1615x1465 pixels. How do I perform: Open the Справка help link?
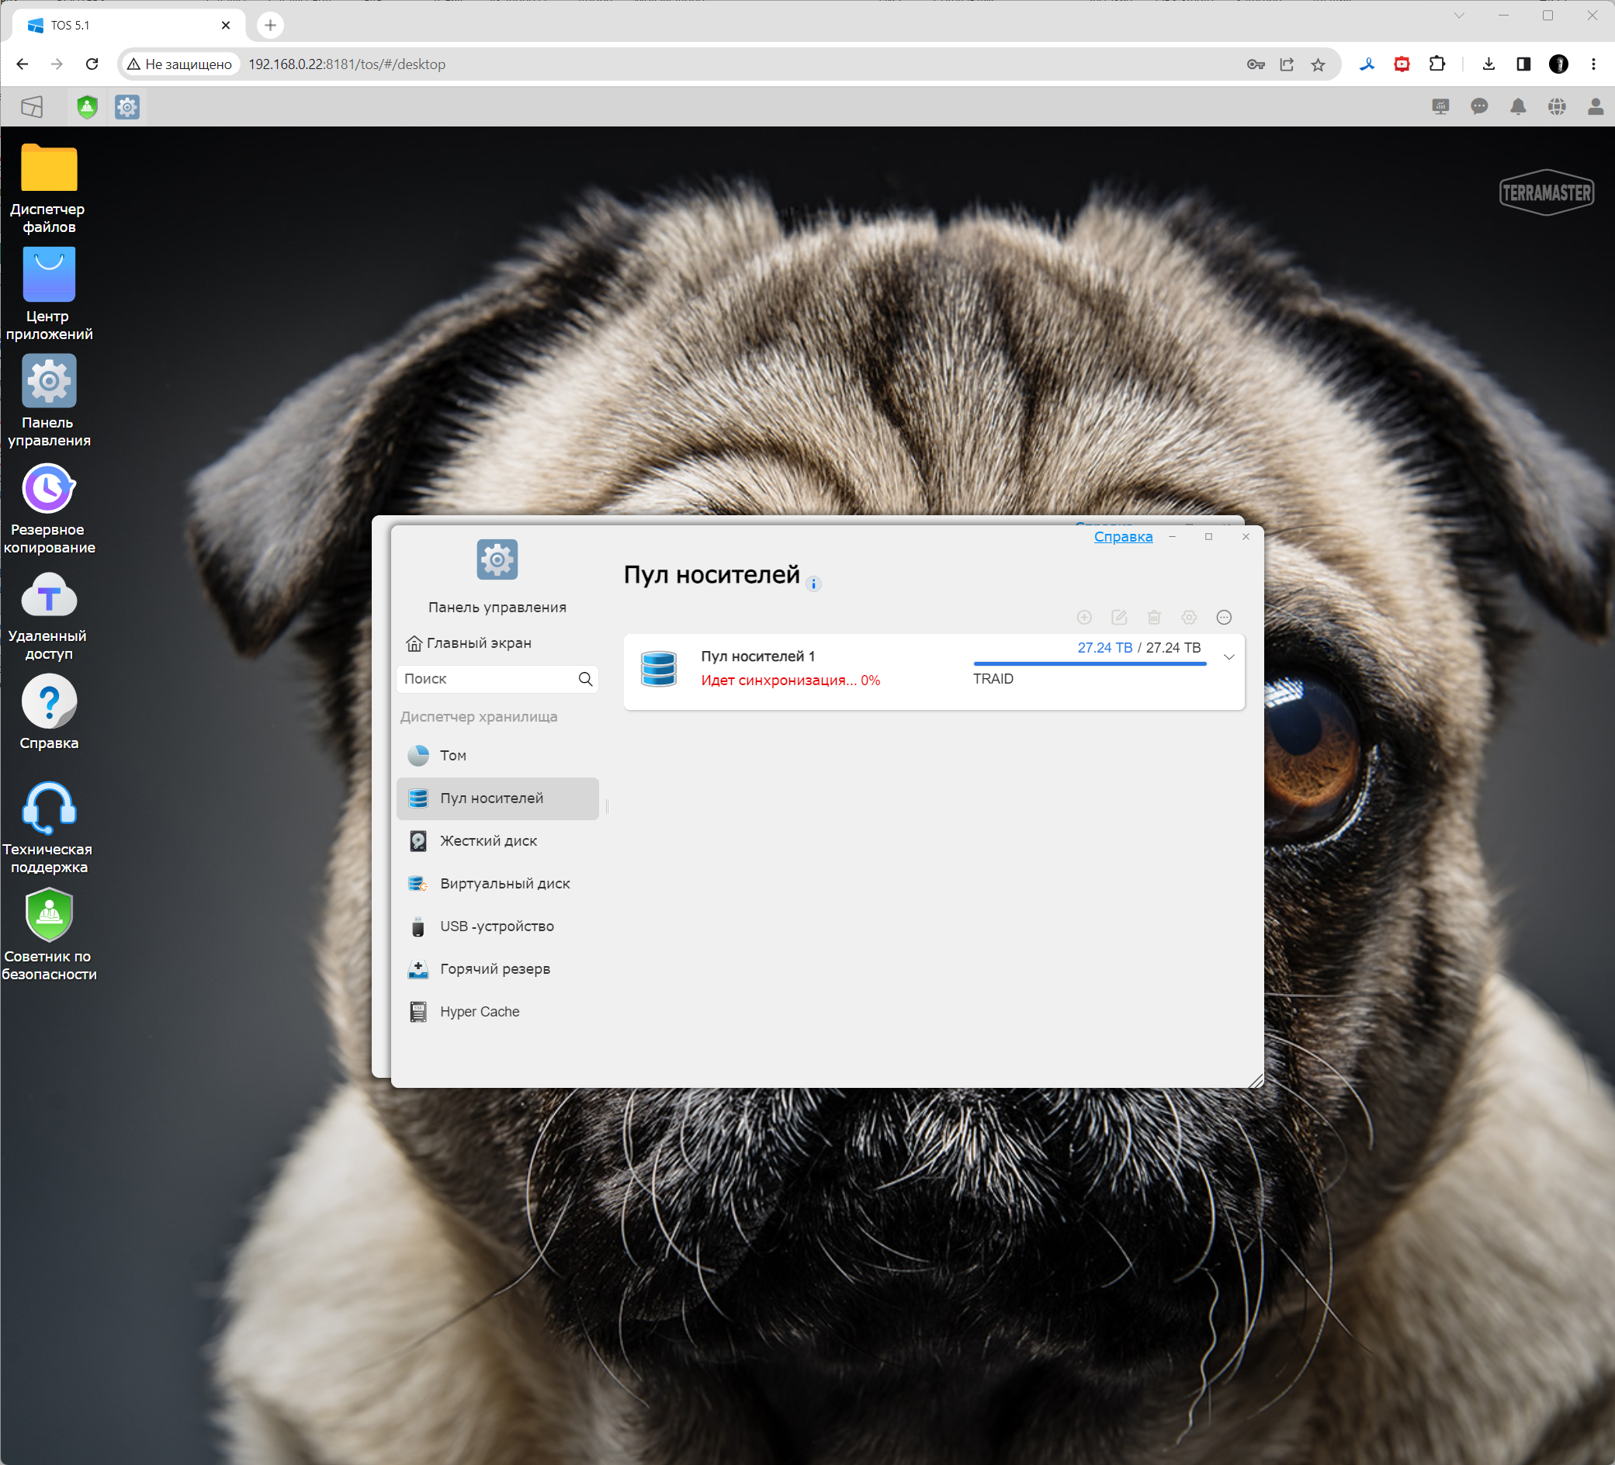click(1122, 537)
